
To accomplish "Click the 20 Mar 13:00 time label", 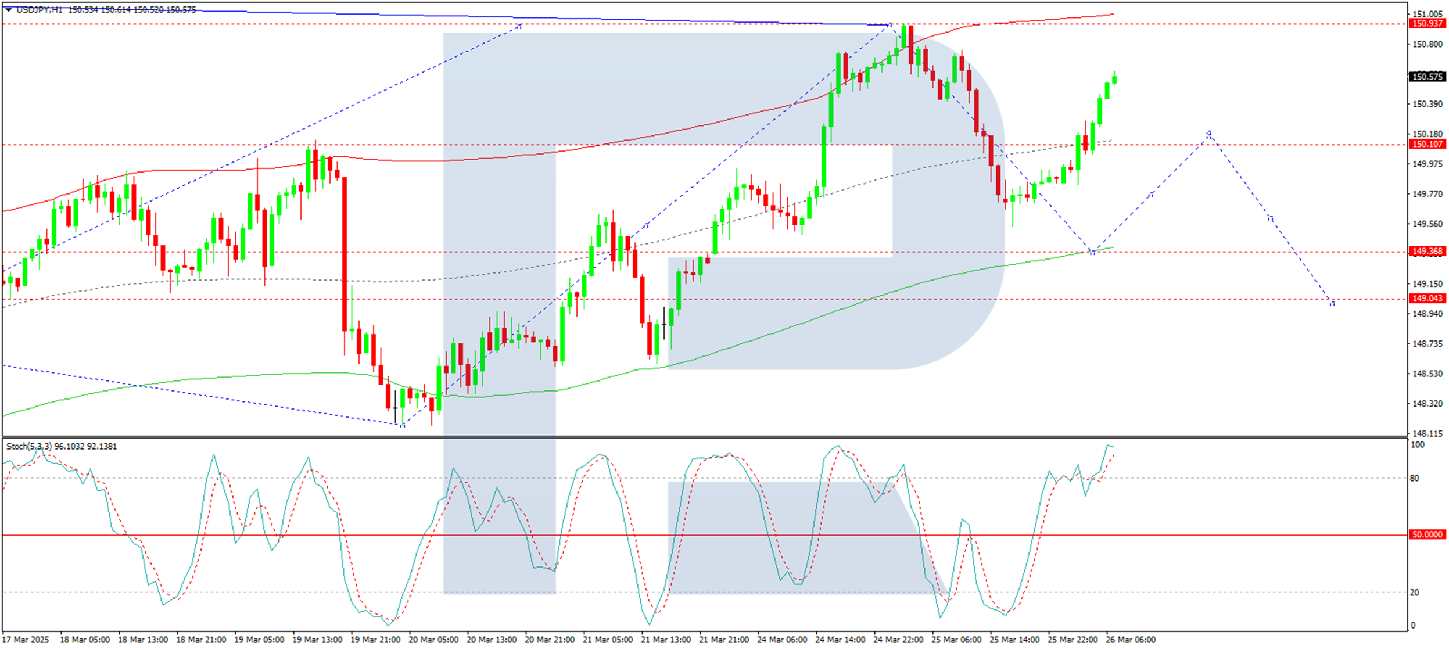I will click(491, 640).
